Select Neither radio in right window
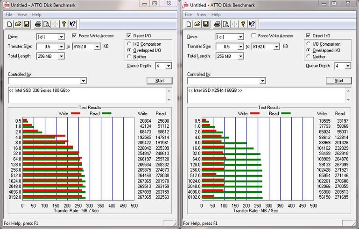 click(x=309, y=56)
